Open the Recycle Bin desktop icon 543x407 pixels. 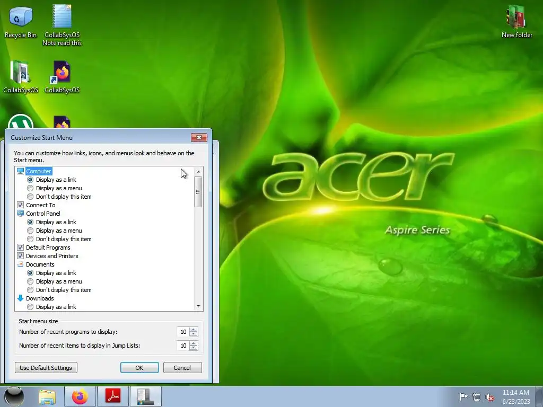pos(21,21)
